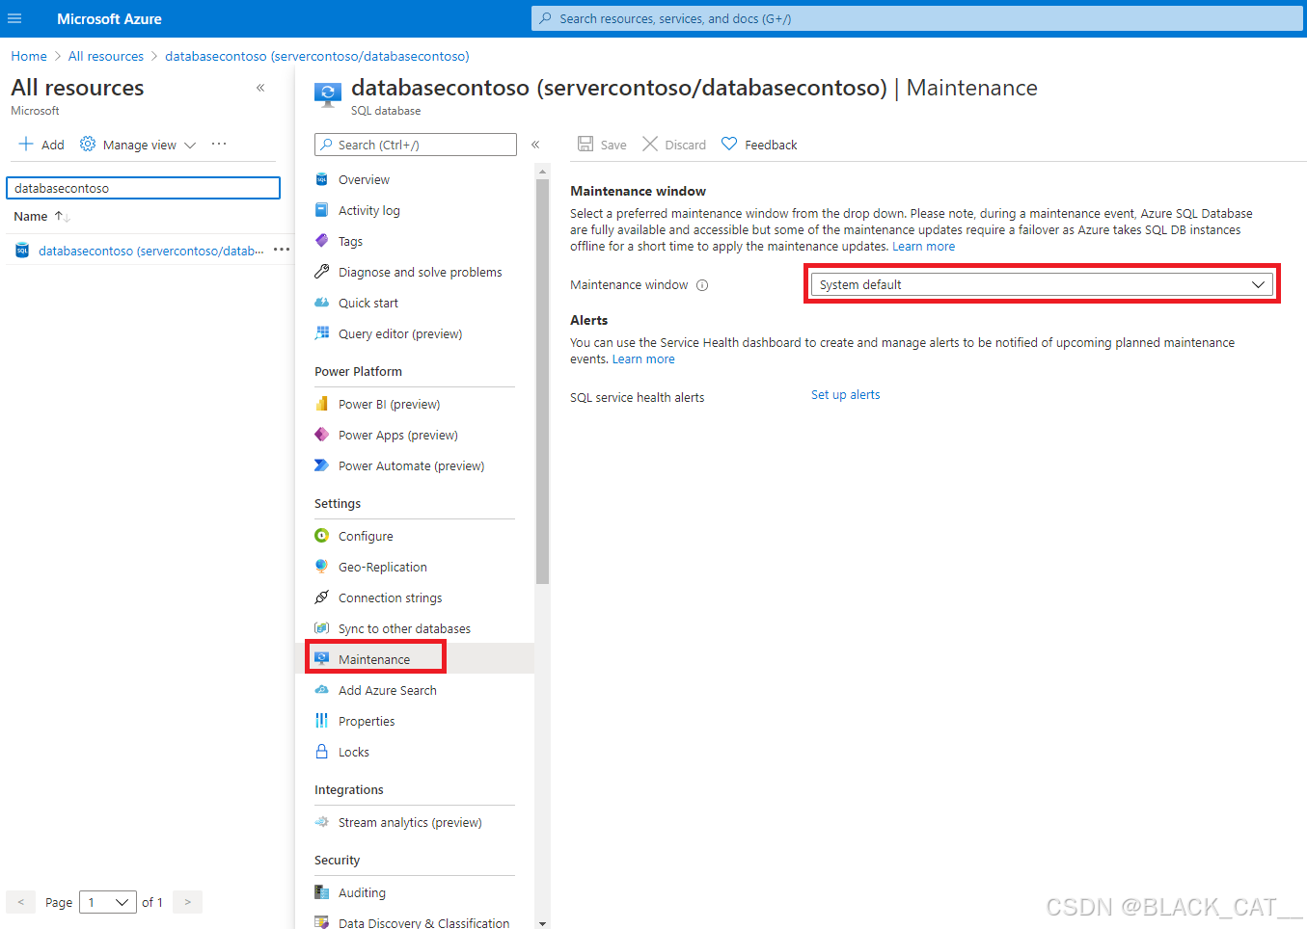Open the Geo-Replication menu item

[382, 567]
